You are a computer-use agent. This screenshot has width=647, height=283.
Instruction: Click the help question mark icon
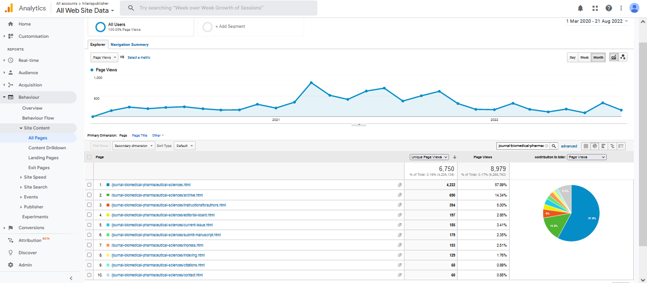click(609, 8)
